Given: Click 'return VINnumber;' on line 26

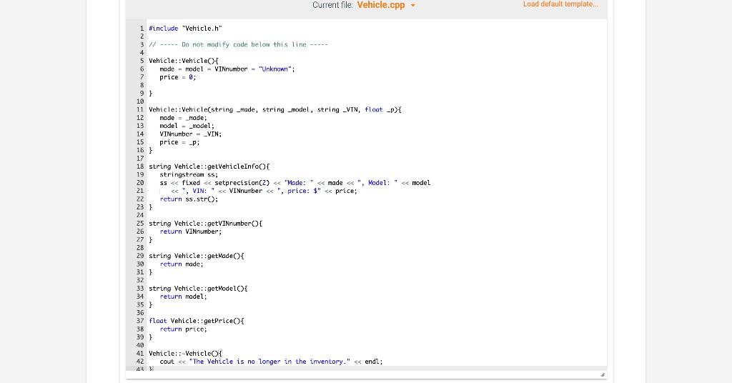Looking at the screenshot, I should pyautogui.click(x=190, y=232).
